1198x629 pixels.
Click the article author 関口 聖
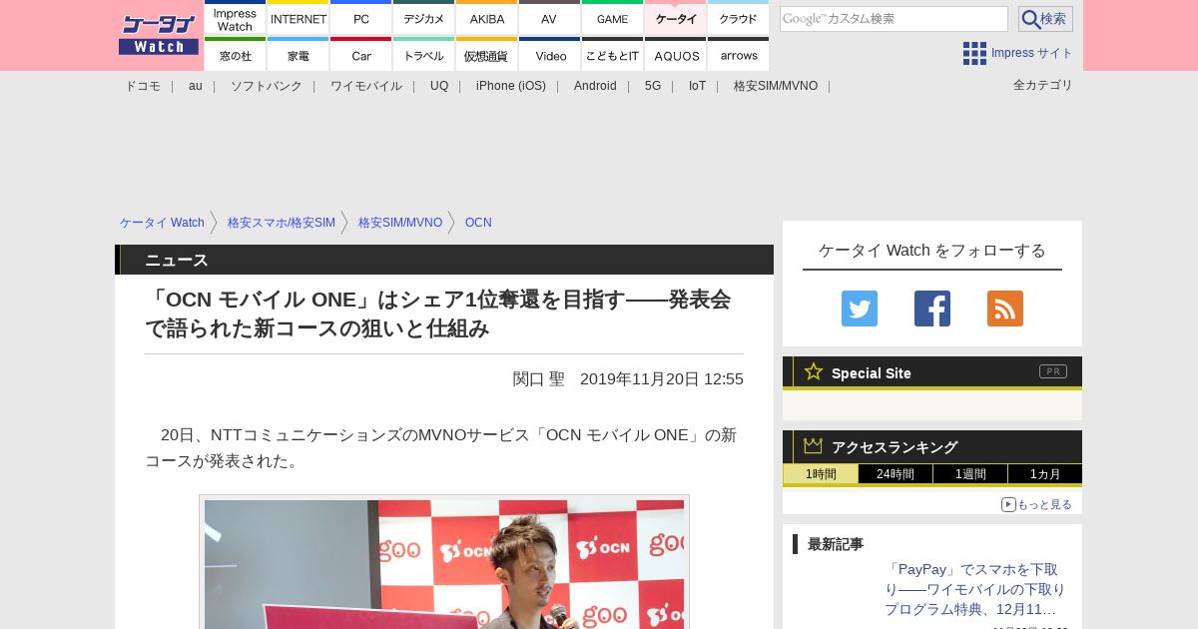click(539, 379)
